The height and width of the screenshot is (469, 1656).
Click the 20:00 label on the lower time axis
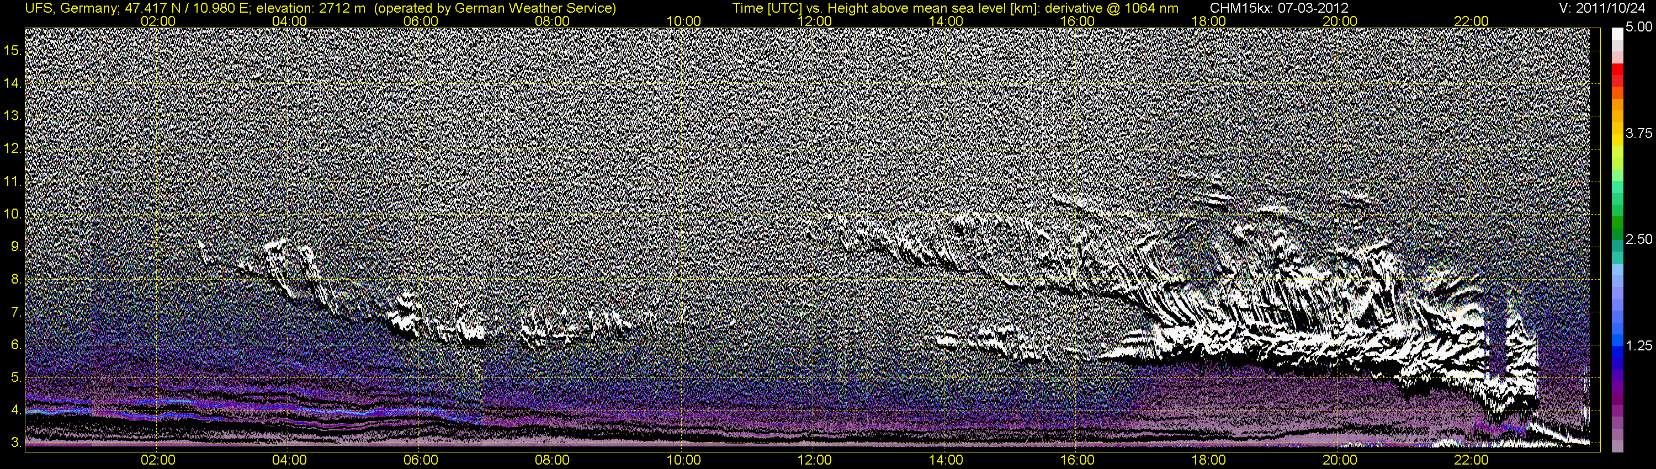pos(1340,460)
